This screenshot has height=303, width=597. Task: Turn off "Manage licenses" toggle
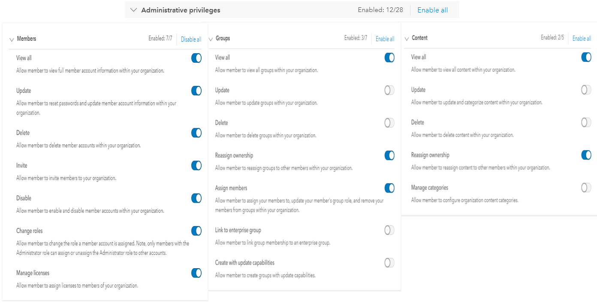pyautogui.click(x=196, y=273)
